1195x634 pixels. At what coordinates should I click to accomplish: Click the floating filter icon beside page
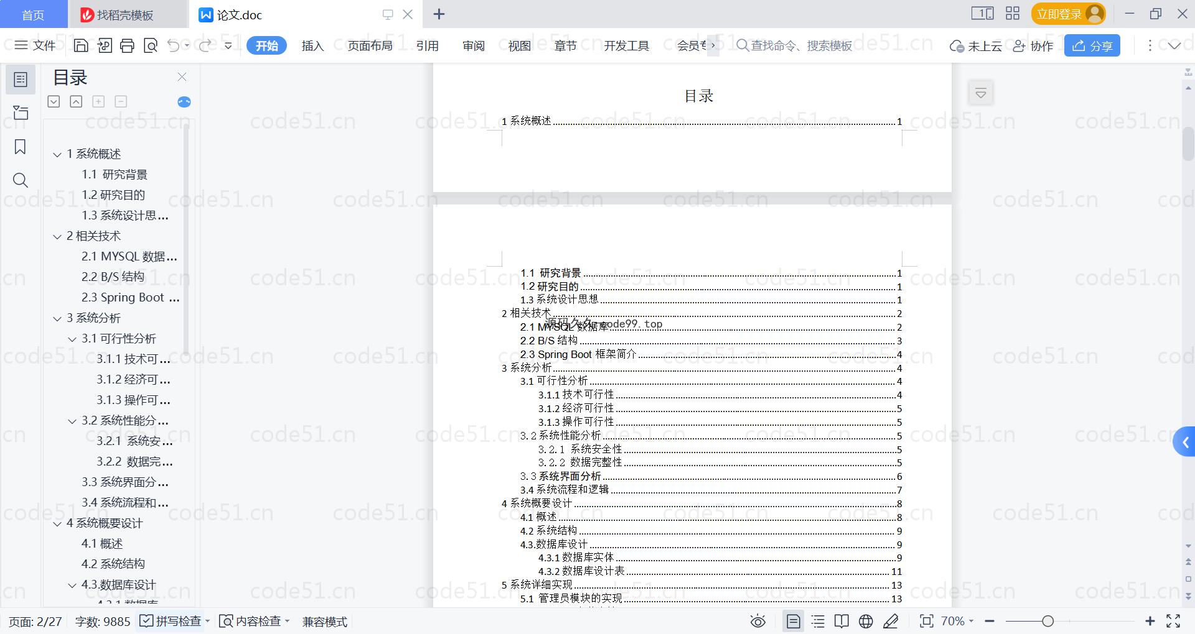[x=981, y=93]
